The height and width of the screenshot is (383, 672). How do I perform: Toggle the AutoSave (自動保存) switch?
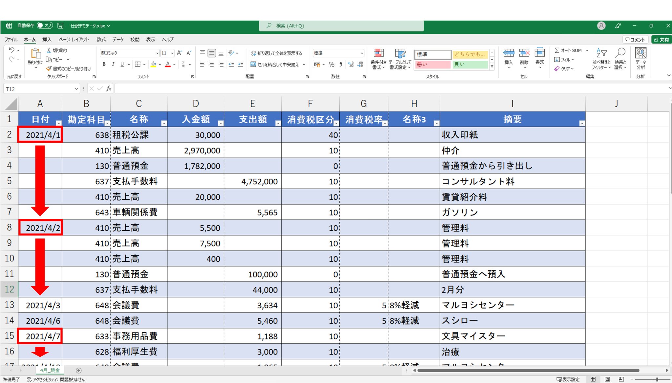coord(45,26)
